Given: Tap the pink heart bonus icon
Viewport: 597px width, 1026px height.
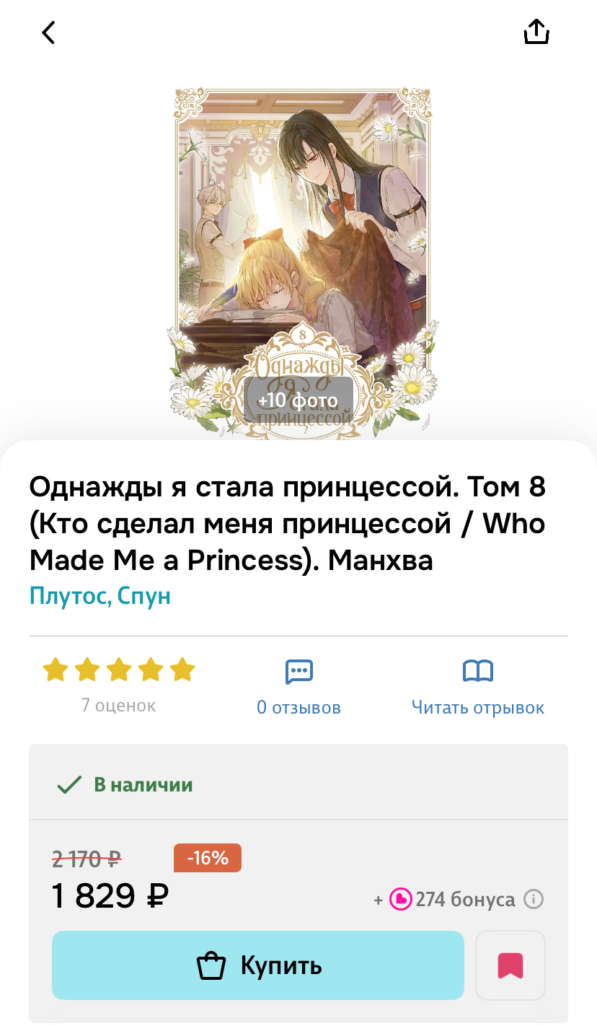Looking at the screenshot, I should (399, 900).
